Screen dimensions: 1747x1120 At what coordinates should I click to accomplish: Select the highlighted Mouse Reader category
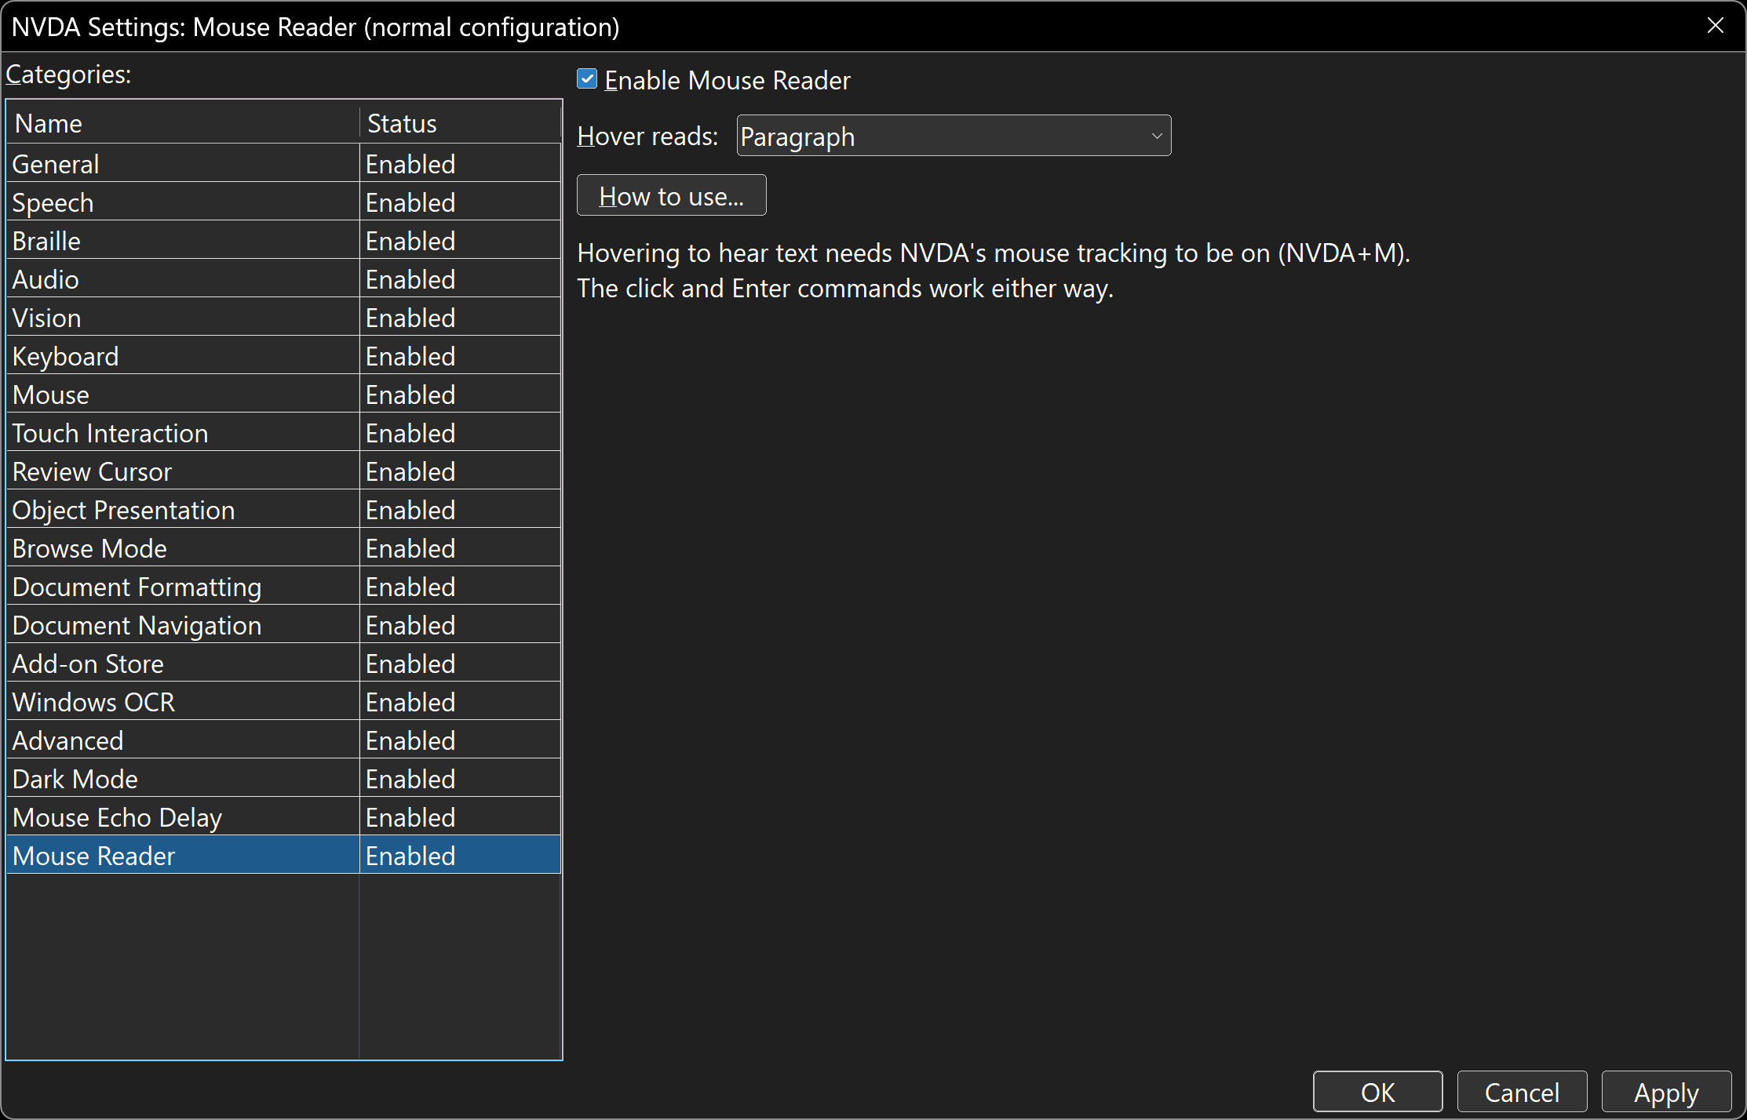coord(283,855)
